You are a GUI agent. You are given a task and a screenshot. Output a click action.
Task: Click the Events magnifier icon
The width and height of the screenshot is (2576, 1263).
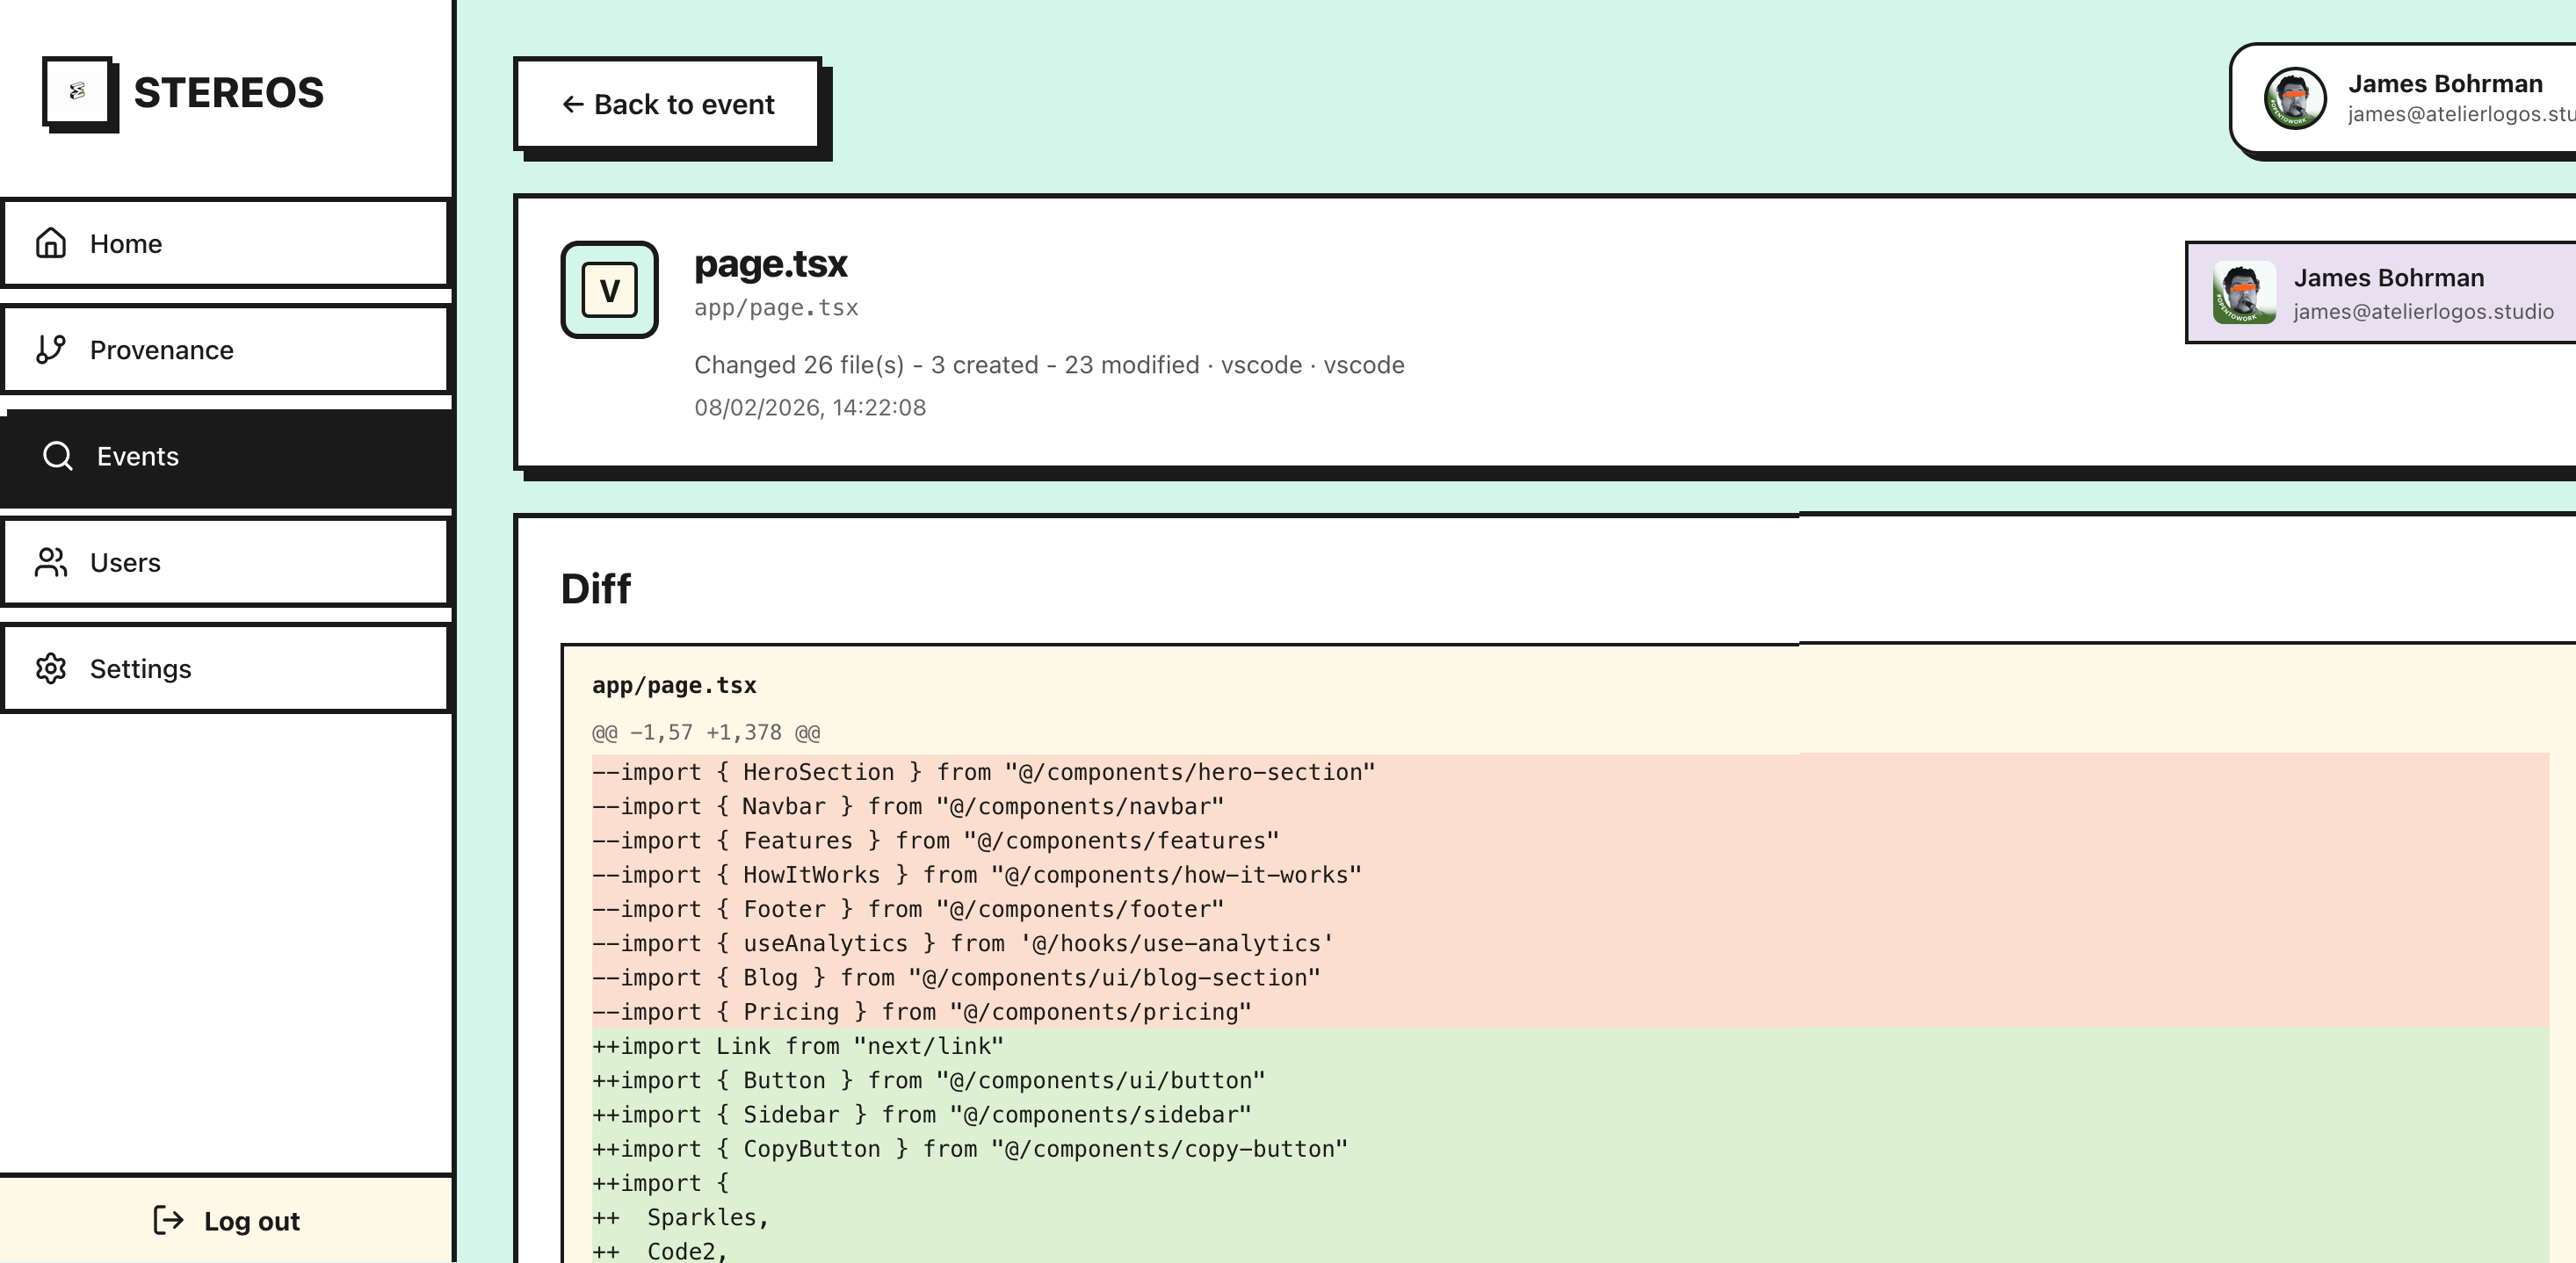click(58, 456)
